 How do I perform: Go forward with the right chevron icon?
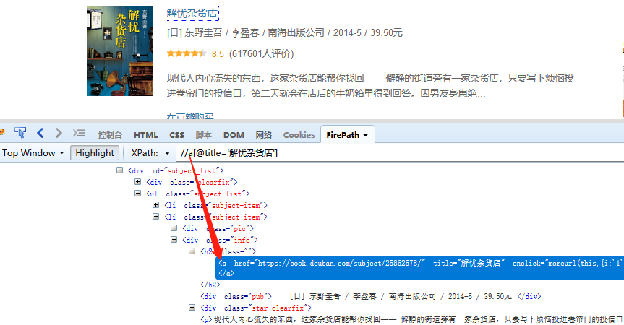pyautogui.click(x=59, y=133)
